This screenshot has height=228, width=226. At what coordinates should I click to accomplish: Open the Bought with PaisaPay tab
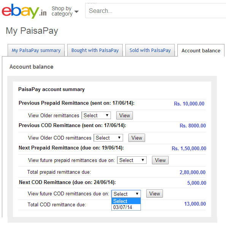tap(95, 50)
